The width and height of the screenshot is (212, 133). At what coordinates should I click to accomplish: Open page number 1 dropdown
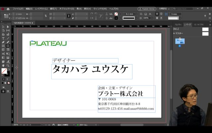42,125
